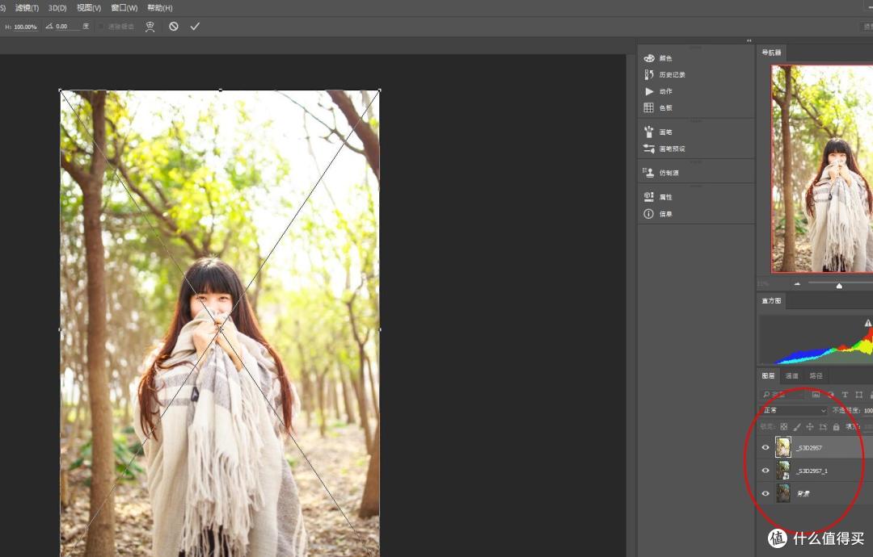Click the rotation angle input field
873x557 pixels.
click(67, 26)
